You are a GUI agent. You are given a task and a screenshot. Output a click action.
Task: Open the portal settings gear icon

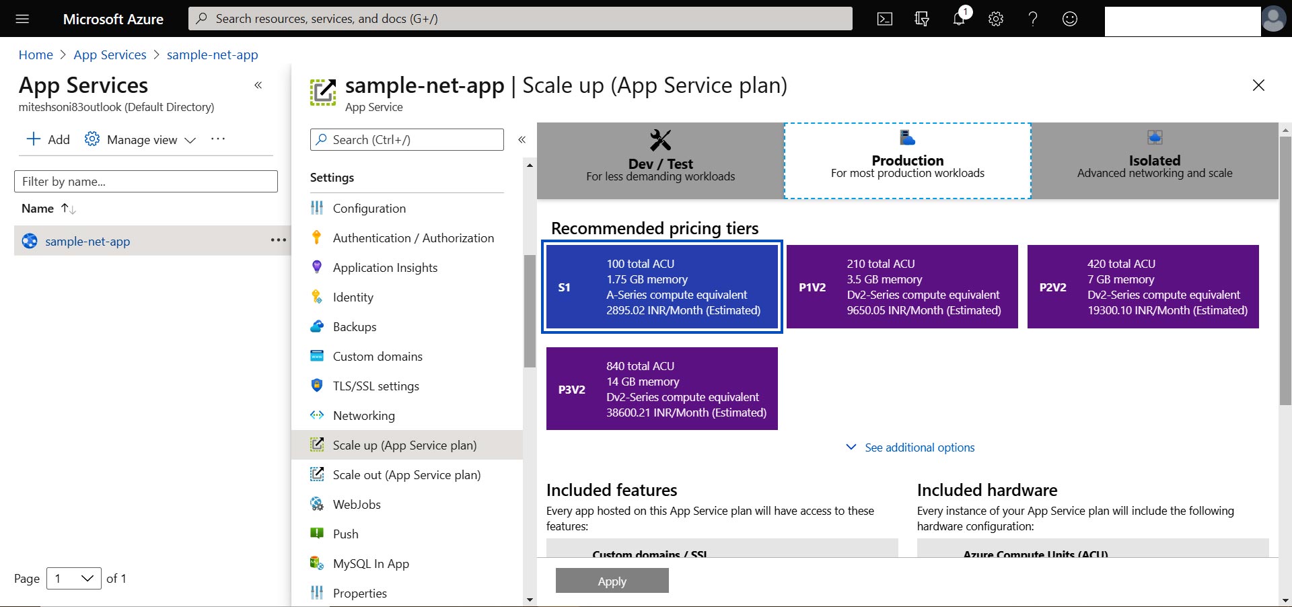(x=996, y=19)
